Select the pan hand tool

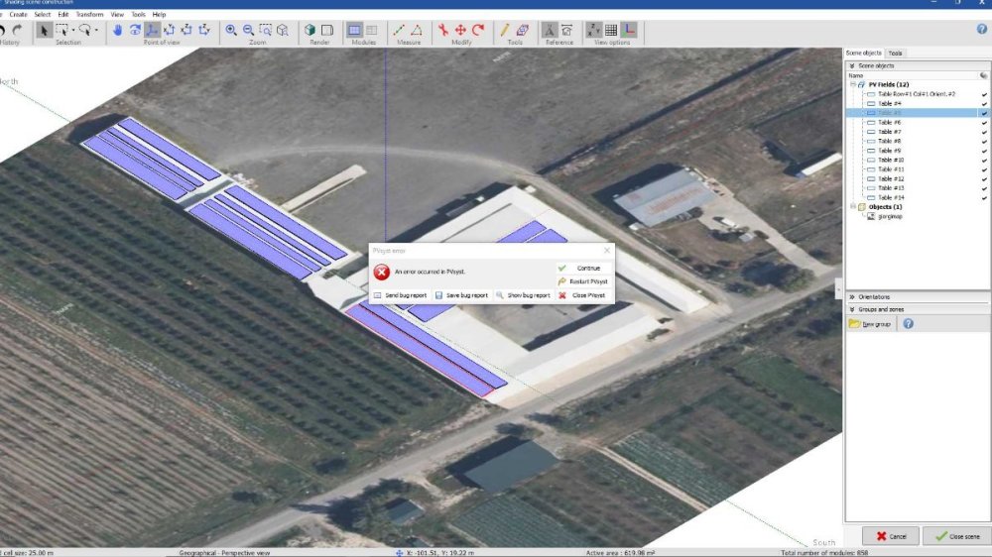pyautogui.click(x=117, y=30)
